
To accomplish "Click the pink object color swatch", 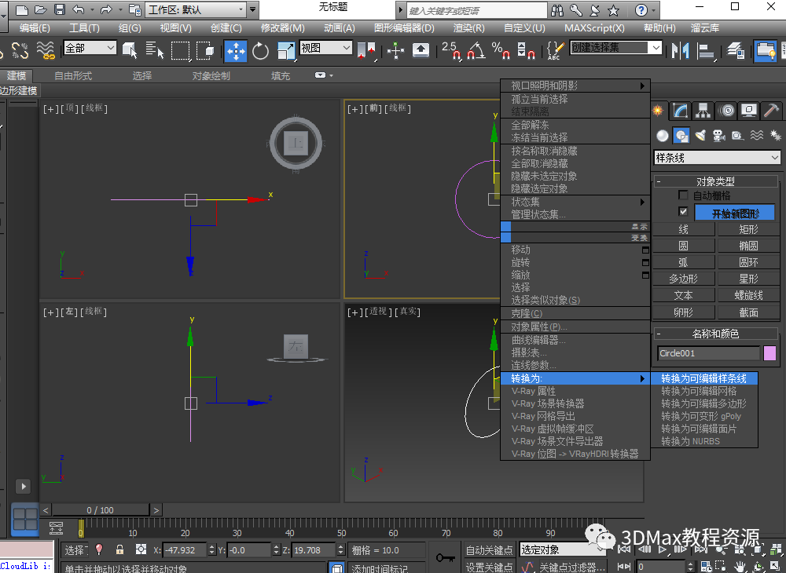I will [x=769, y=353].
